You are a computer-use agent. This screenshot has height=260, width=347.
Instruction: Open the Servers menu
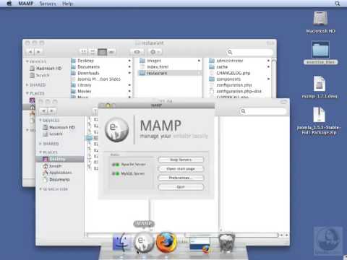pyautogui.click(x=48, y=4)
